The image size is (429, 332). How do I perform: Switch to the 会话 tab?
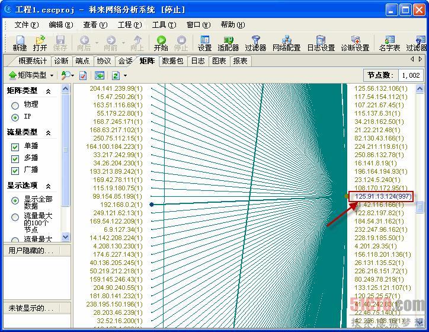point(125,60)
